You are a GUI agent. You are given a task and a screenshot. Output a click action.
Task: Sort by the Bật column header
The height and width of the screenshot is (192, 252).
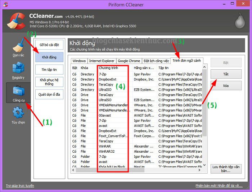pyautogui.click(x=75, y=68)
